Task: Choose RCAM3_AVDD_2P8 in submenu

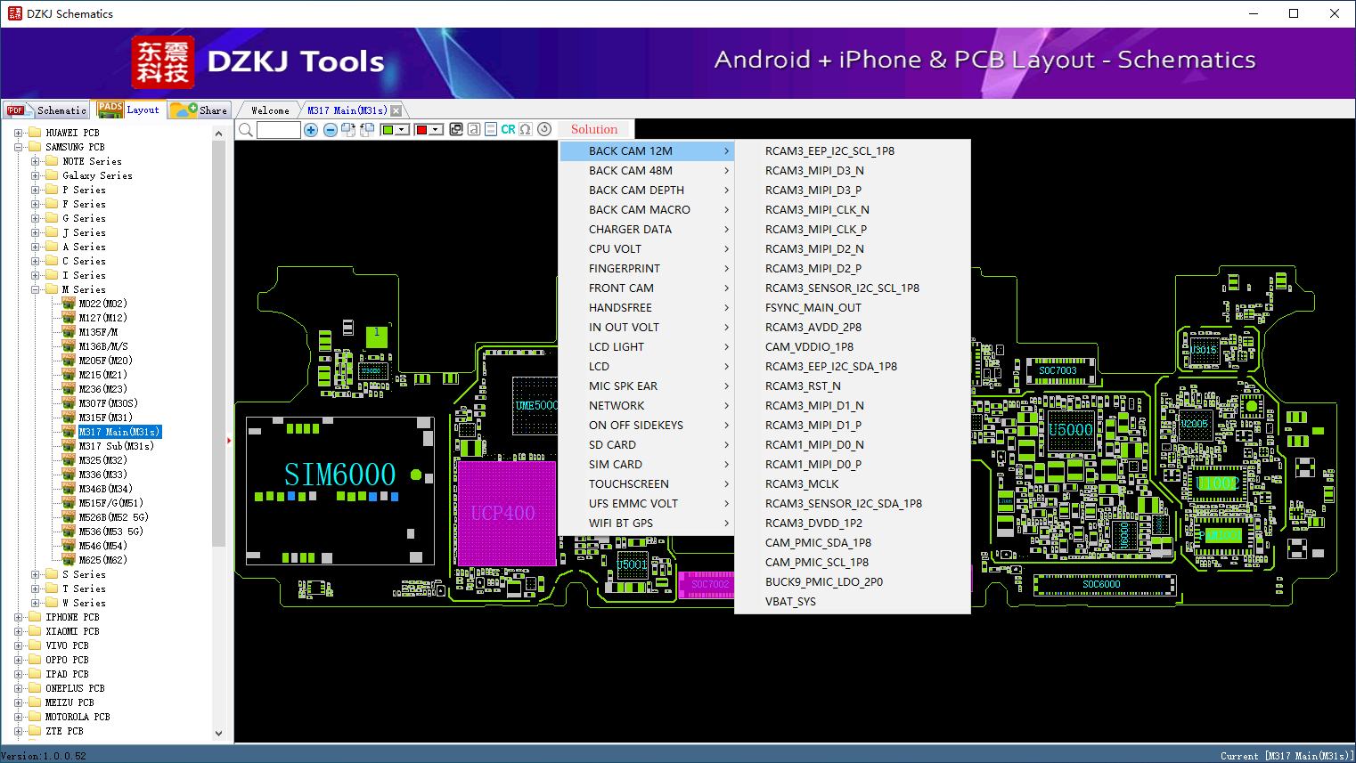Action: click(x=853, y=328)
